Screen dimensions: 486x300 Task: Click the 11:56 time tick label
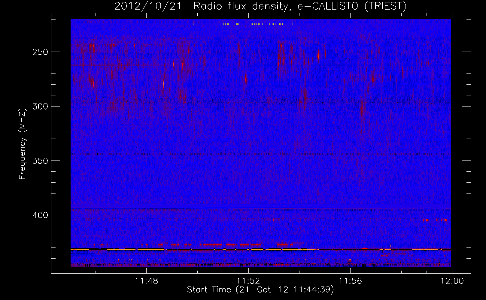pyautogui.click(x=350, y=281)
